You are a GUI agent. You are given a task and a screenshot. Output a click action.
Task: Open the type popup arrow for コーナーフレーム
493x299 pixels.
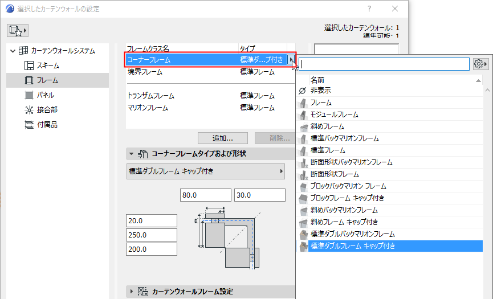(x=291, y=60)
